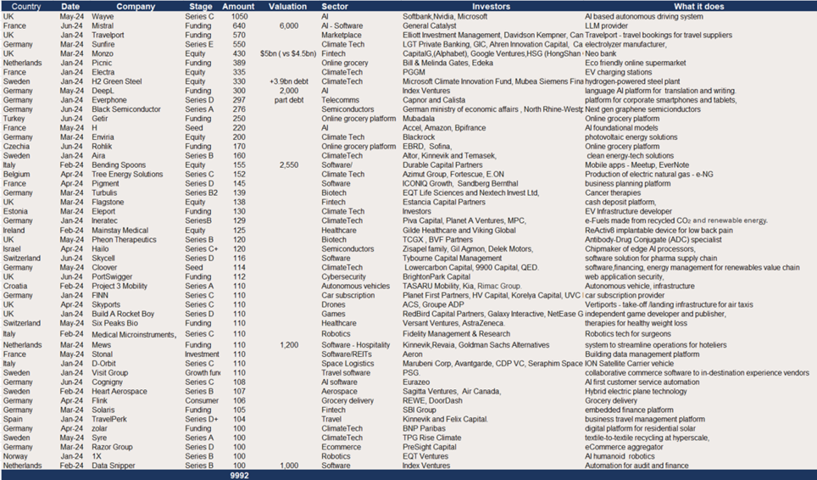Select the Heart Aerospace cell

[x=119, y=392]
